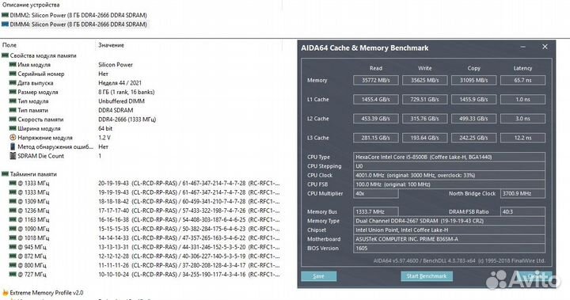Click the icon next to Имя модуля
Image resolution: width=570 pixels, height=300 pixels.
tap(13, 65)
